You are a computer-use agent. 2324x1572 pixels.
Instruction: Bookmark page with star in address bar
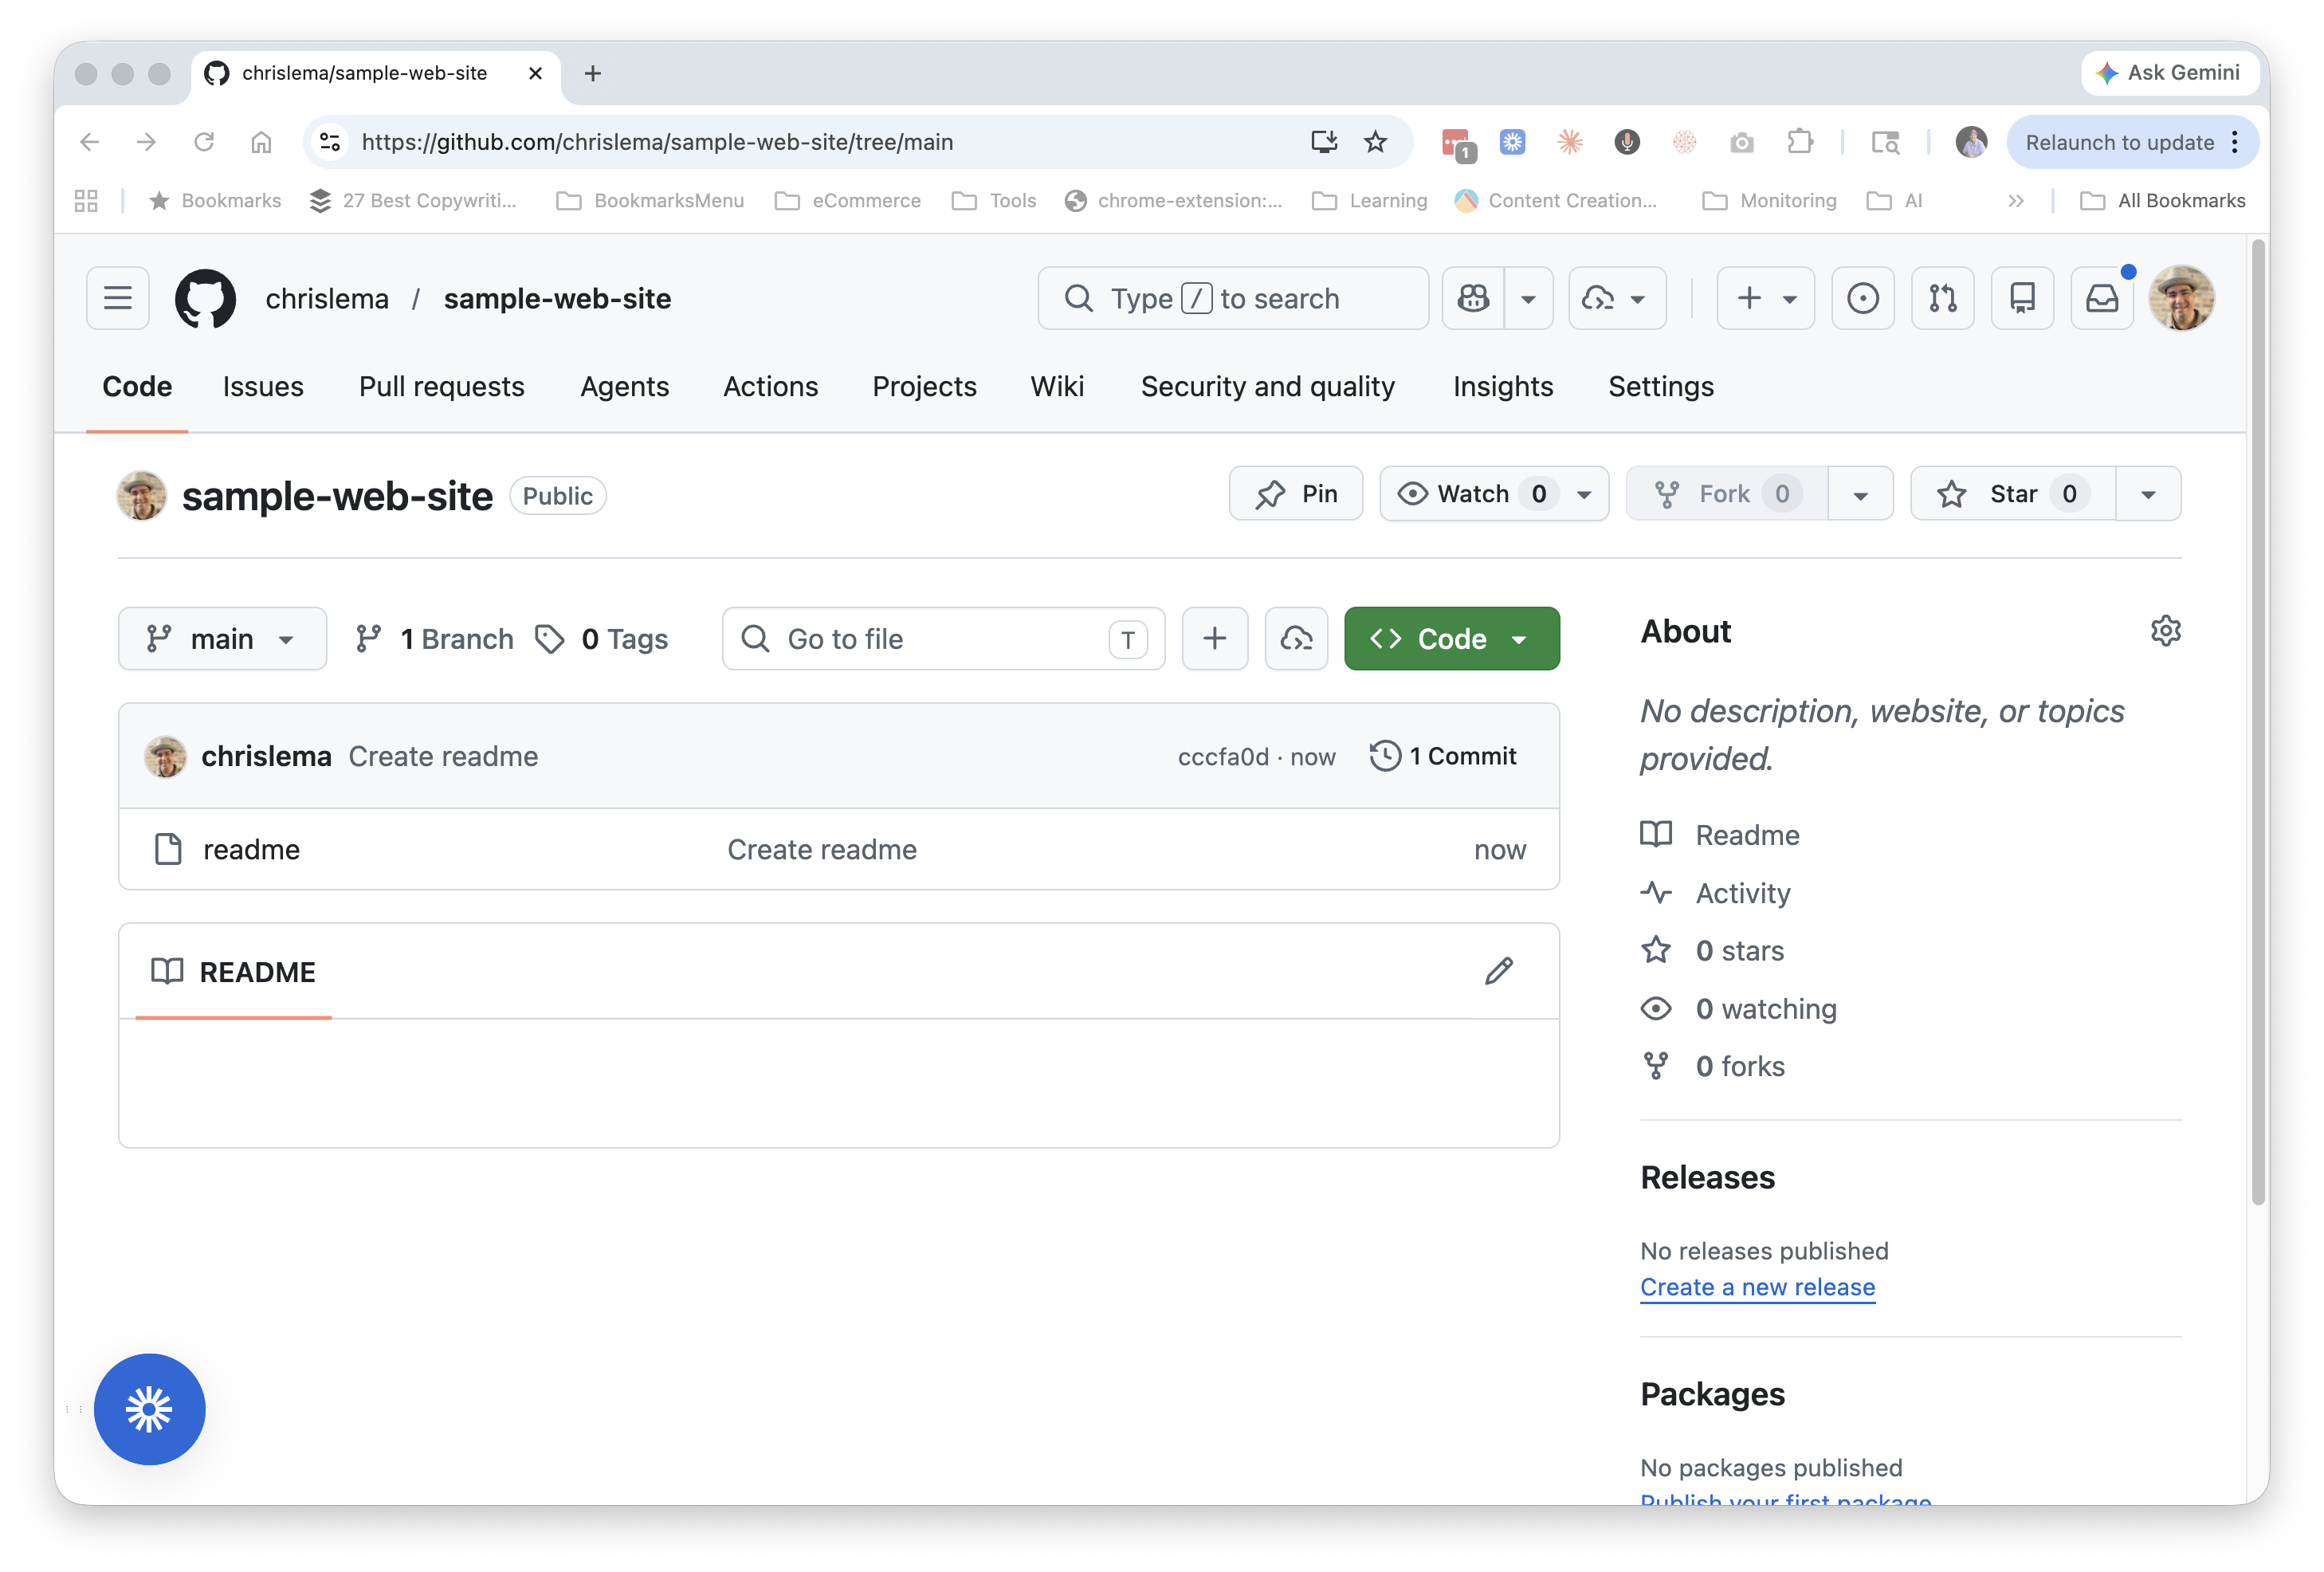pyautogui.click(x=1375, y=142)
